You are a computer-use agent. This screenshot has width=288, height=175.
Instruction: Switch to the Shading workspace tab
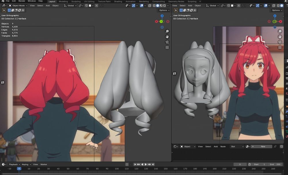(x=118, y=1)
